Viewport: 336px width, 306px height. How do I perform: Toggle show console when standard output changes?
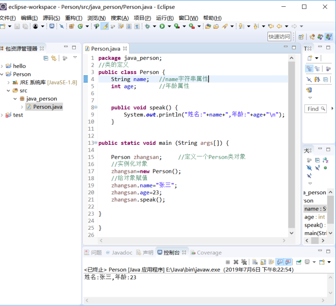pyautogui.click(x=280, y=262)
